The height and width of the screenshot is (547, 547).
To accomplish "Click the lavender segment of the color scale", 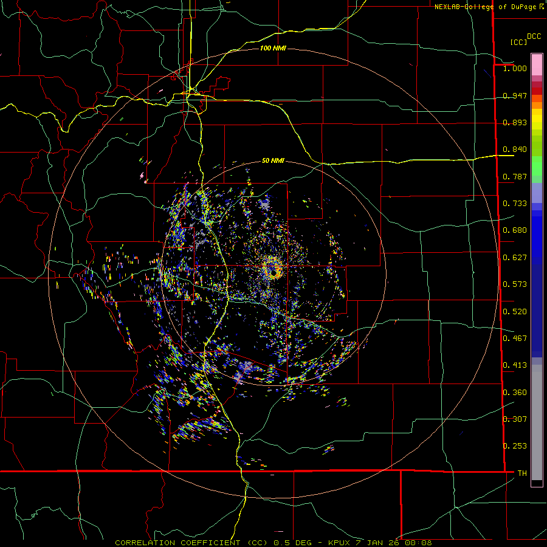I will point(537,193).
